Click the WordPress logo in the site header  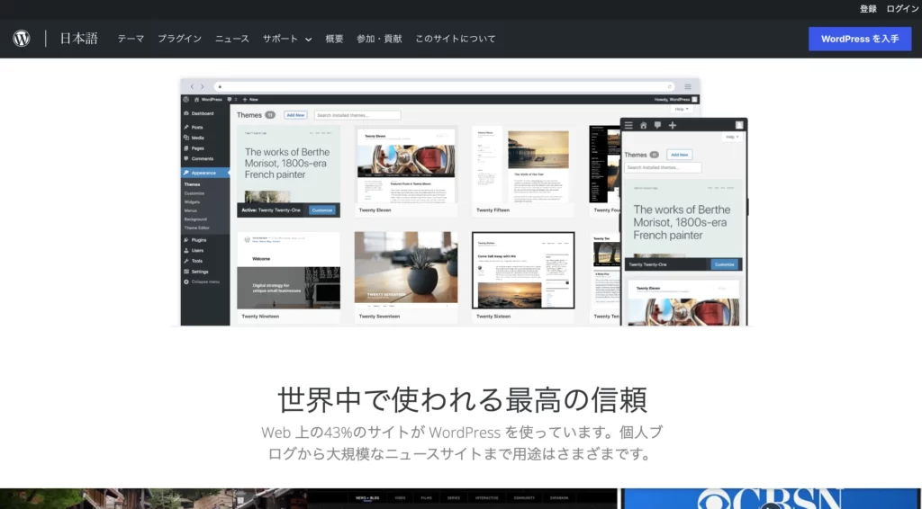click(22, 39)
